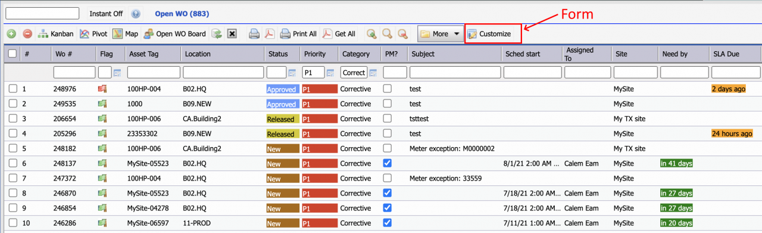
Task: Click the Wo # filter input
Action: point(74,73)
